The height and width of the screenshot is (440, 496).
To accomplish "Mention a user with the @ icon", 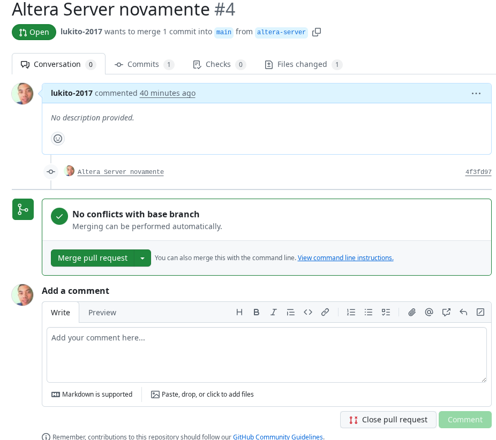I will coord(429,312).
